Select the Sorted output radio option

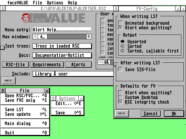pos(123,46)
